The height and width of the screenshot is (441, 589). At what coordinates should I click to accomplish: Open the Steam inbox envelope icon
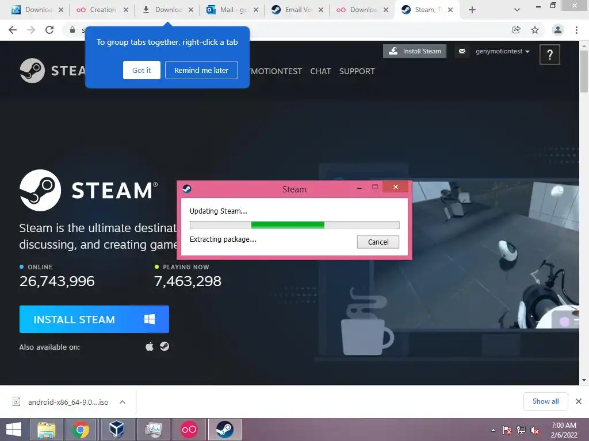click(462, 51)
